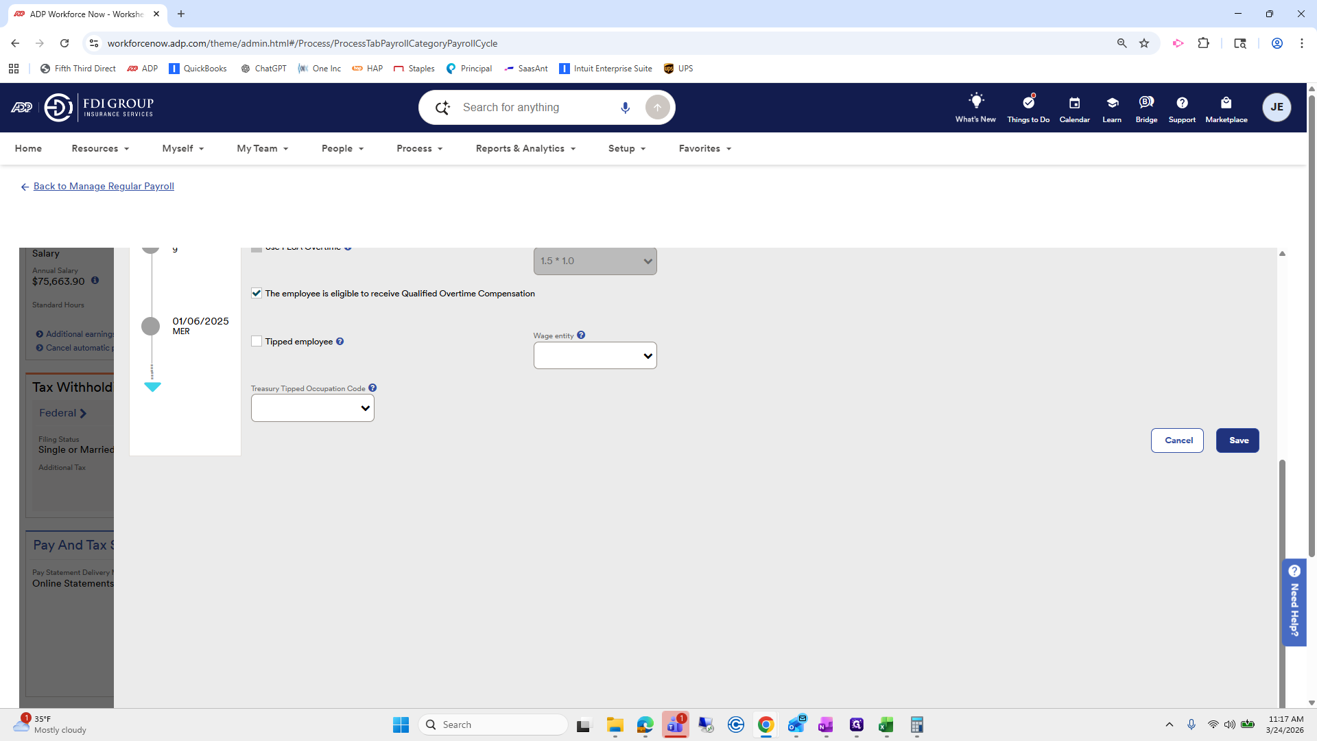Image resolution: width=1317 pixels, height=741 pixels.
Task: Open the Process menu
Action: (x=419, y=149)
